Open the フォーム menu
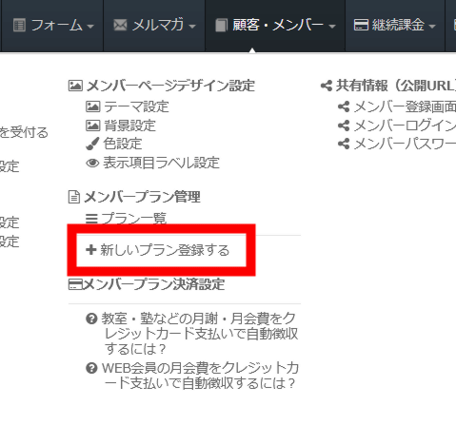456x445 pixels. [52, 26]
